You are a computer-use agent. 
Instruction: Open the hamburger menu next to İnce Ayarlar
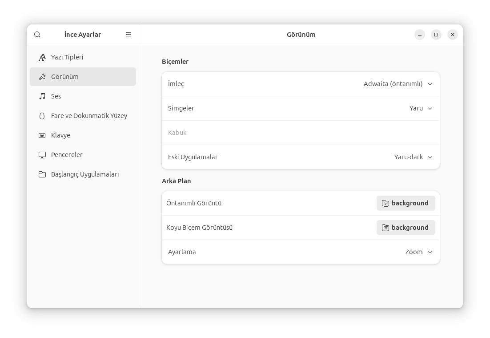pos(129,35)
